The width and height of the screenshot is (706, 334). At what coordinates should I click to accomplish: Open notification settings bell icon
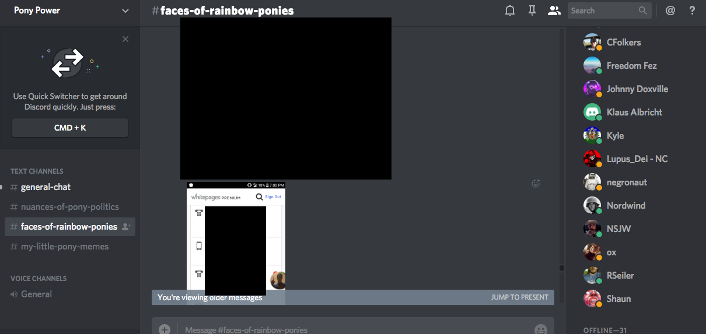point(510,10)
